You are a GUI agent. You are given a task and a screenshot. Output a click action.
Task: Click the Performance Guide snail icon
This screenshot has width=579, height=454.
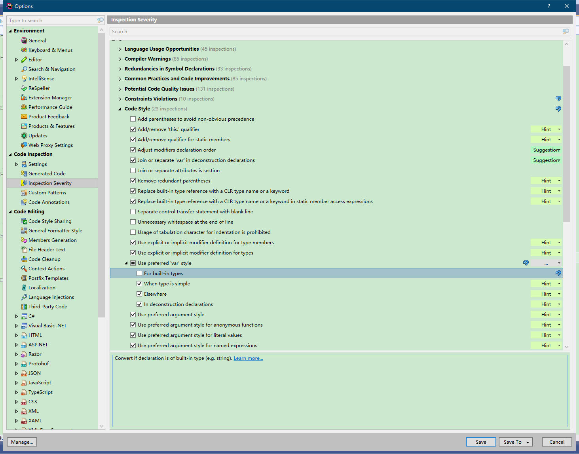coord(24,107)
